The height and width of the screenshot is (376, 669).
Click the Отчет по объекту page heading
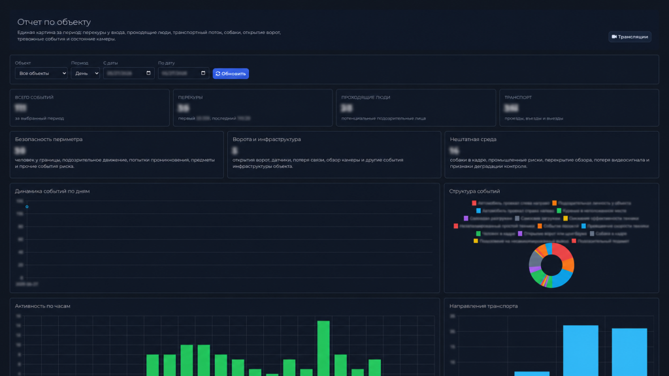54,22
